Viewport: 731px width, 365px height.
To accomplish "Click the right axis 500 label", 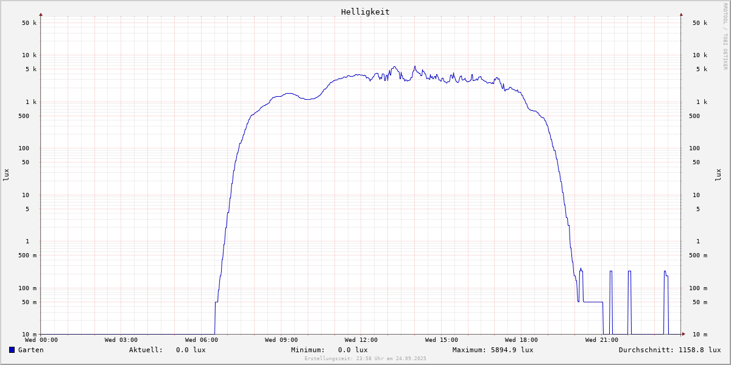I will point(694,116).
